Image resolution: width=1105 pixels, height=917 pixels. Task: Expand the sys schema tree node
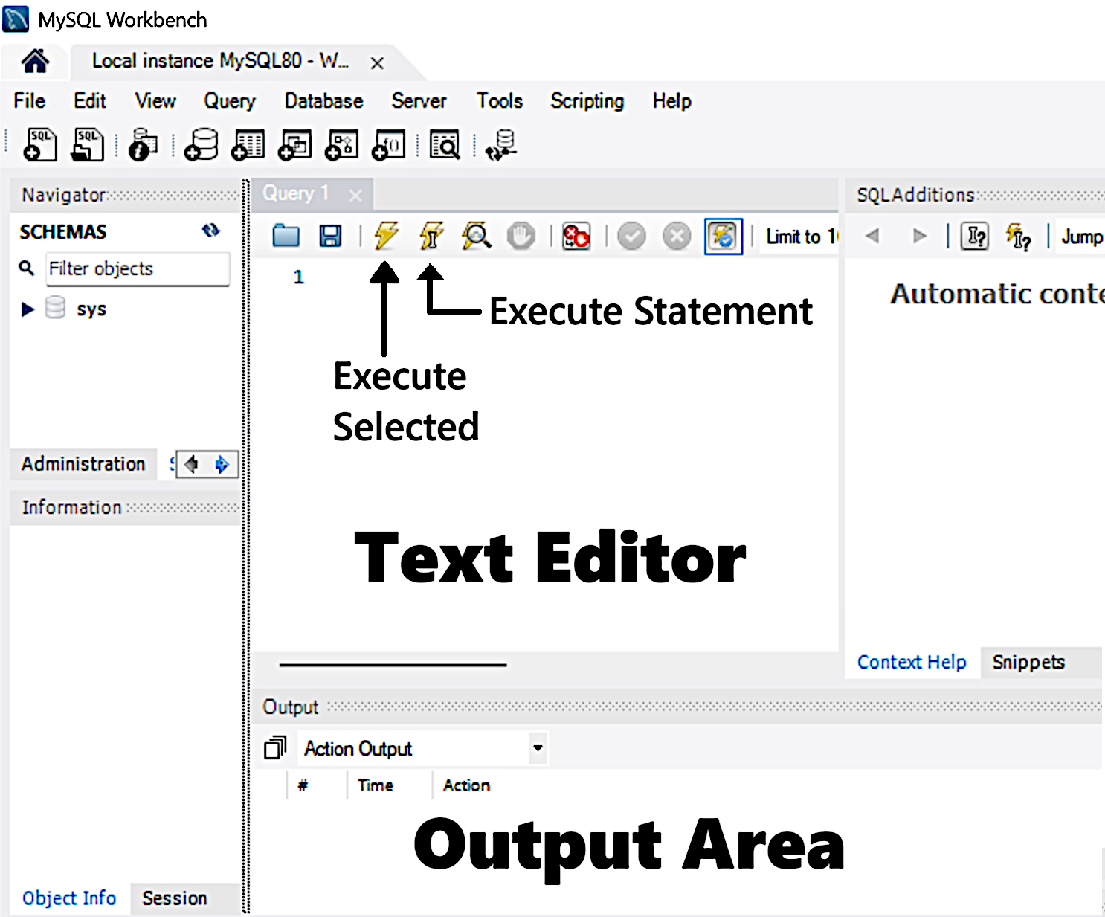point(28,309)
